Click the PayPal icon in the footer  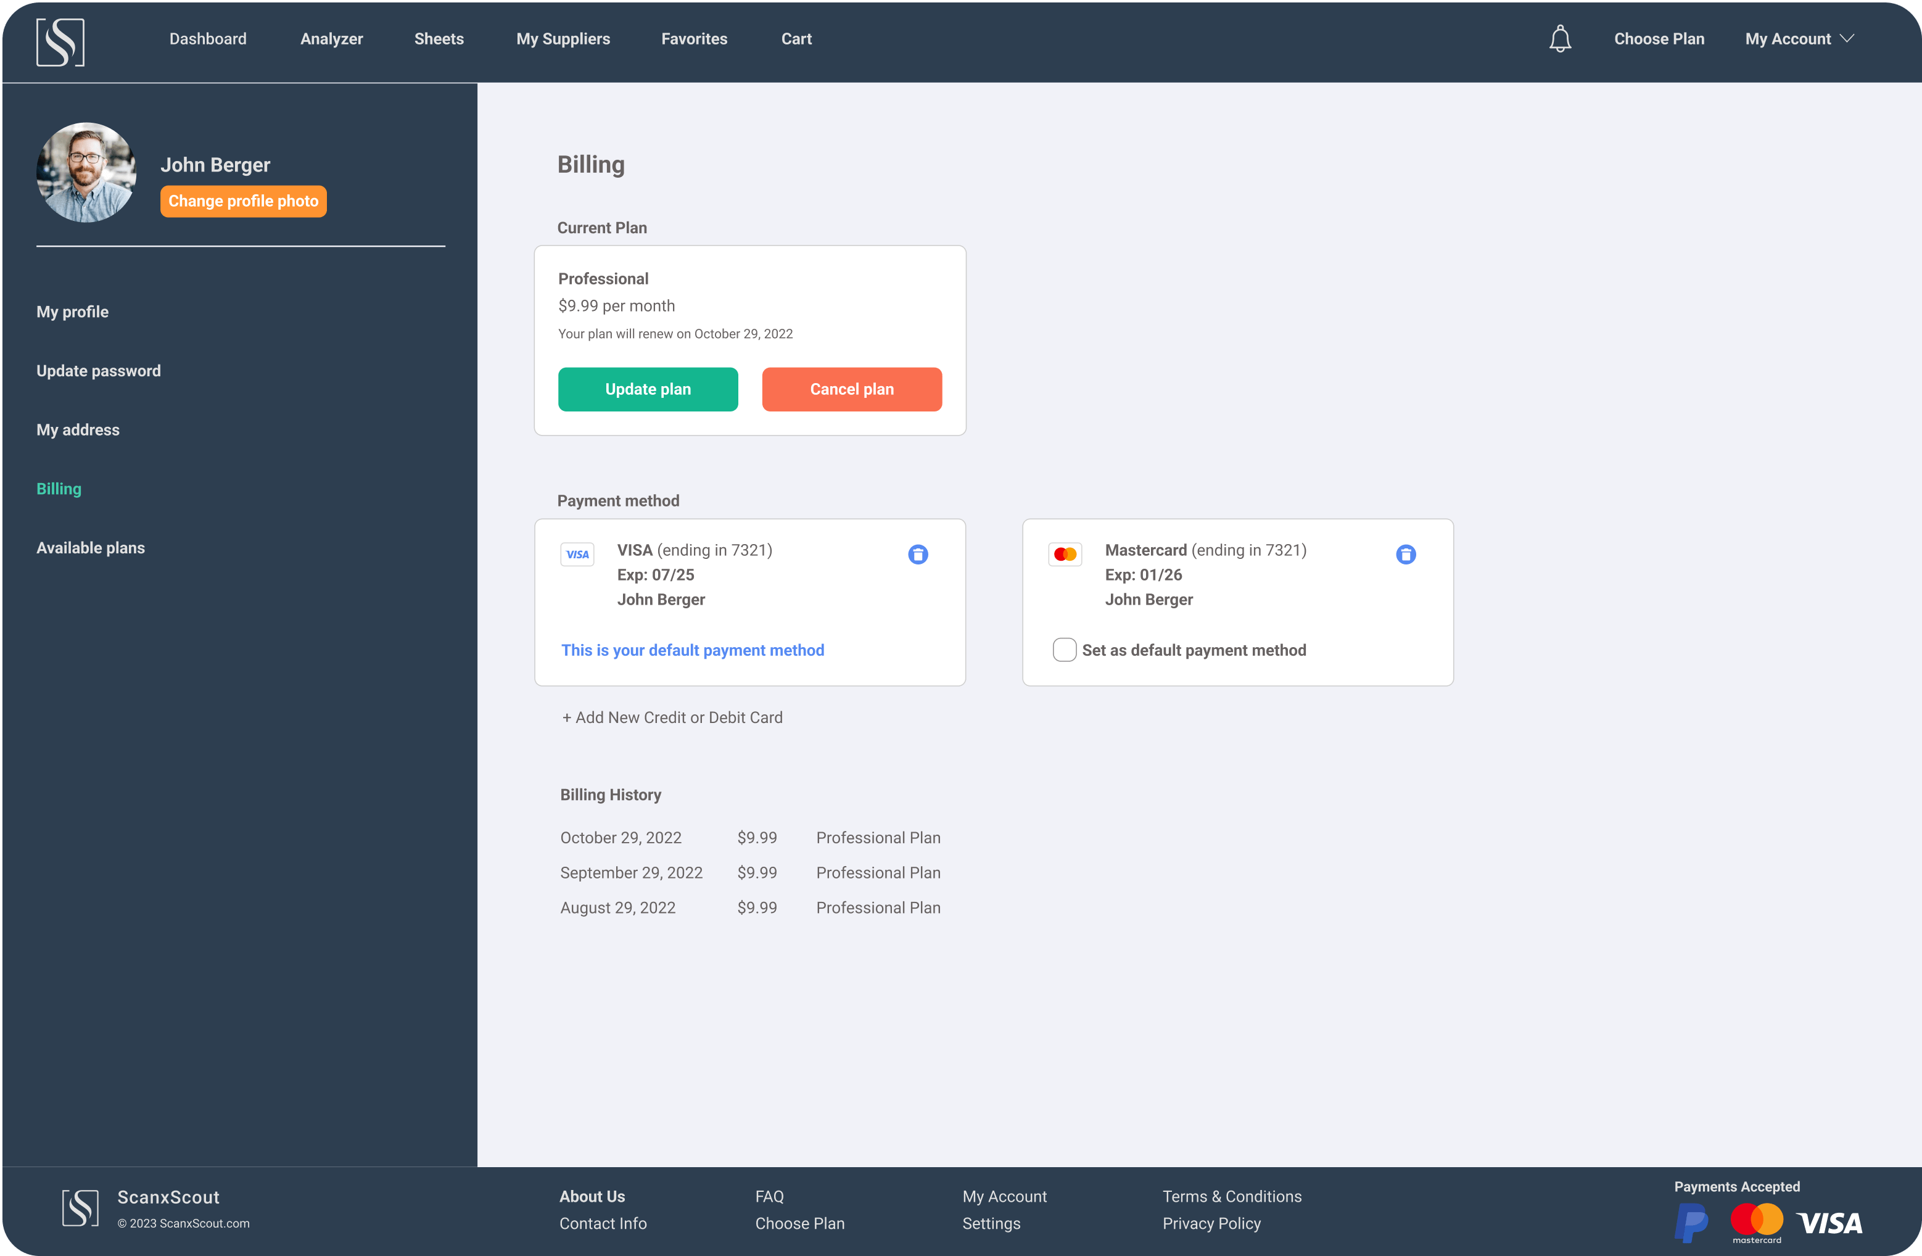click(1691, 1222)
